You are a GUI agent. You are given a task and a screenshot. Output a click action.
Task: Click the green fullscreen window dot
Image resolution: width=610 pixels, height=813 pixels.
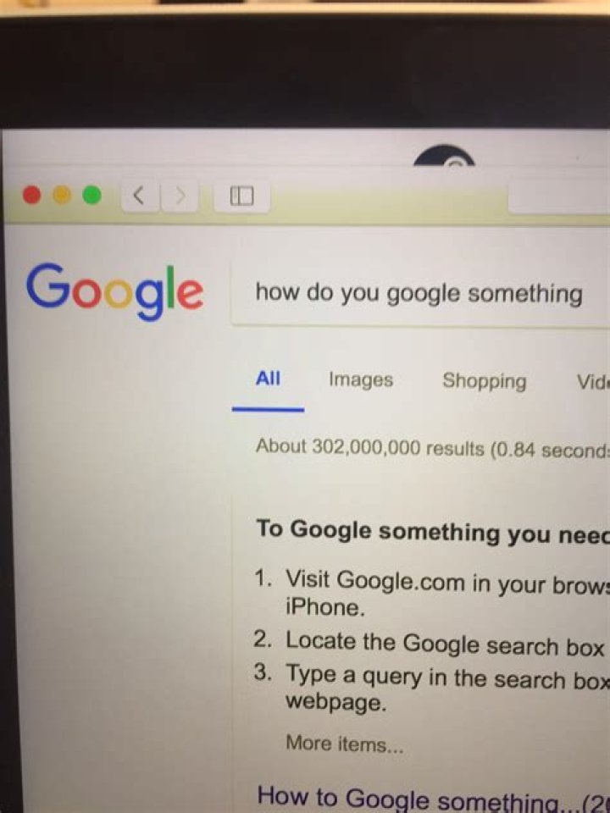pyautogui.click(x=92, y=195)
